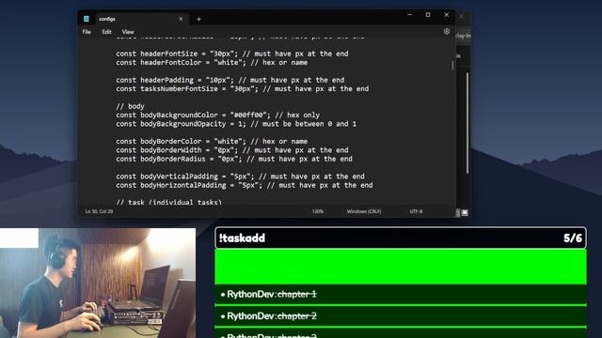The width and height of the screenshot is (602, 338).
Task: Click the bodyBorderRadius line
Action: [x=234, y=159]
